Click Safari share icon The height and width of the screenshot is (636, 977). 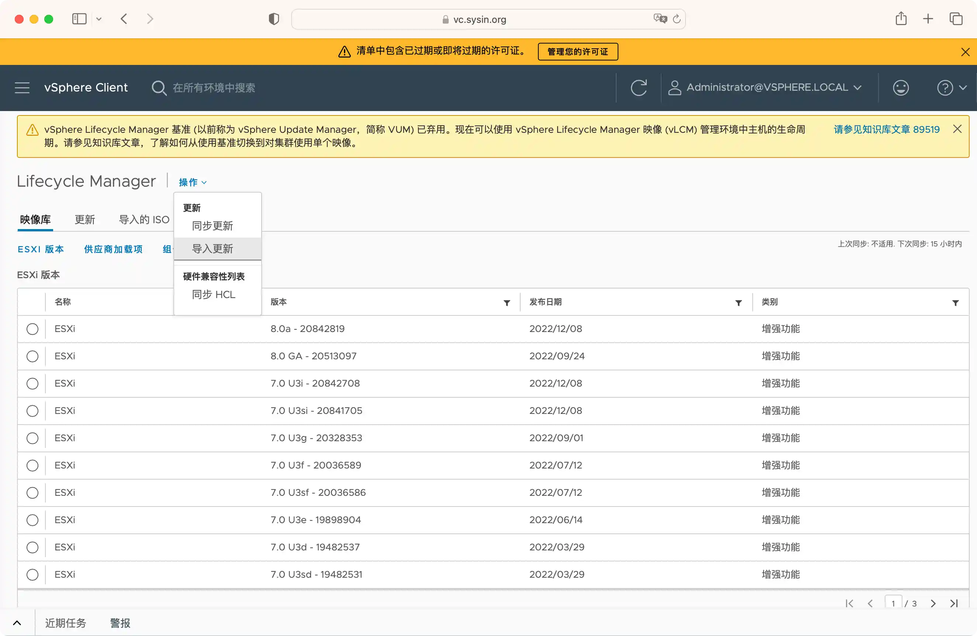(901, 19)
